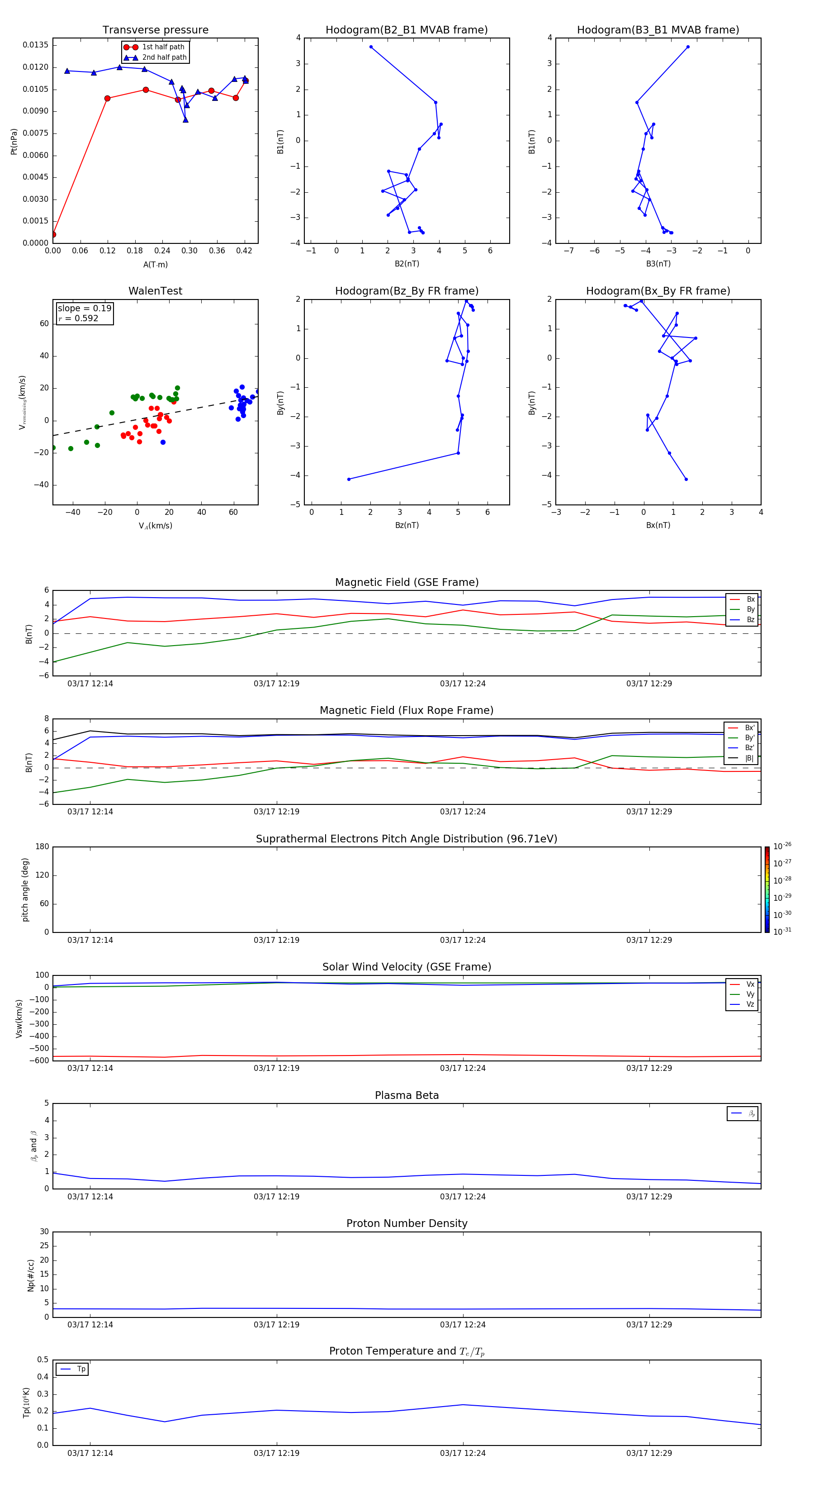Click 'Hodogram(B2_B1 MVAB frame)' title
This screenshot has height=1493, width=814.
(407, 30)
